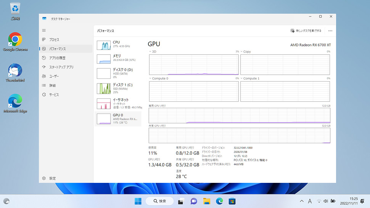The image size is (370, 208).
Task: Click the App history (アプリの履歴) clock icon
Action: [44, 58]
